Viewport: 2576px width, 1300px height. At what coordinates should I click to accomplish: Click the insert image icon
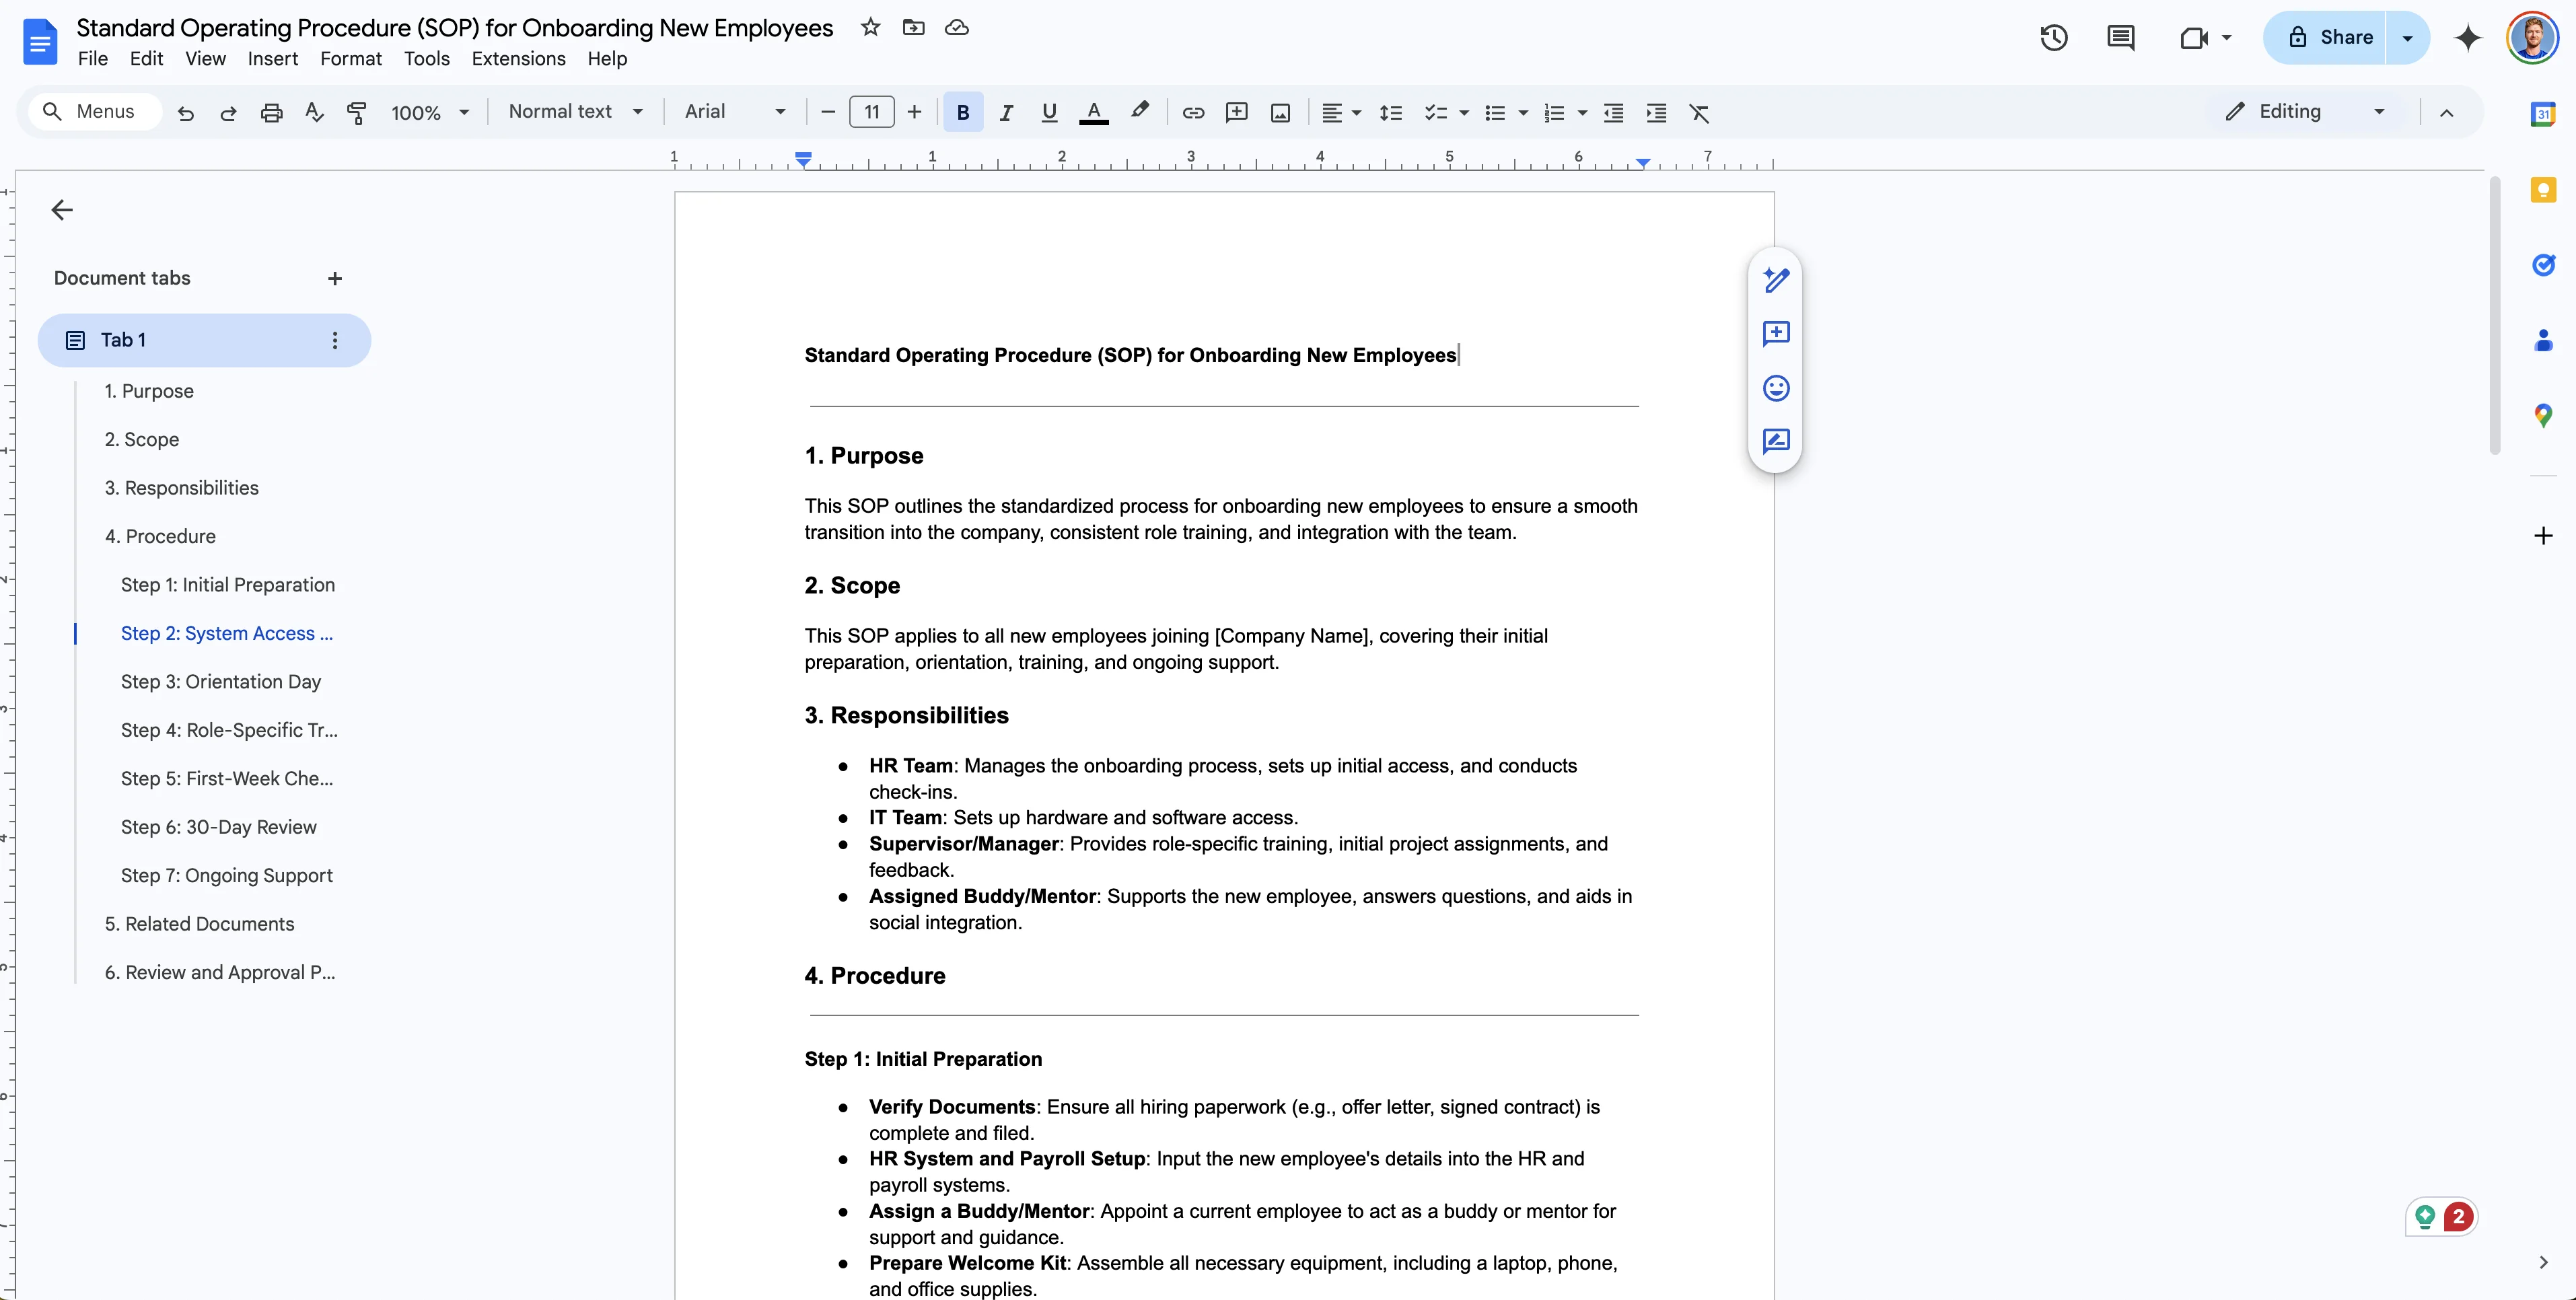pyautogui.click(x=1280, y=113)
